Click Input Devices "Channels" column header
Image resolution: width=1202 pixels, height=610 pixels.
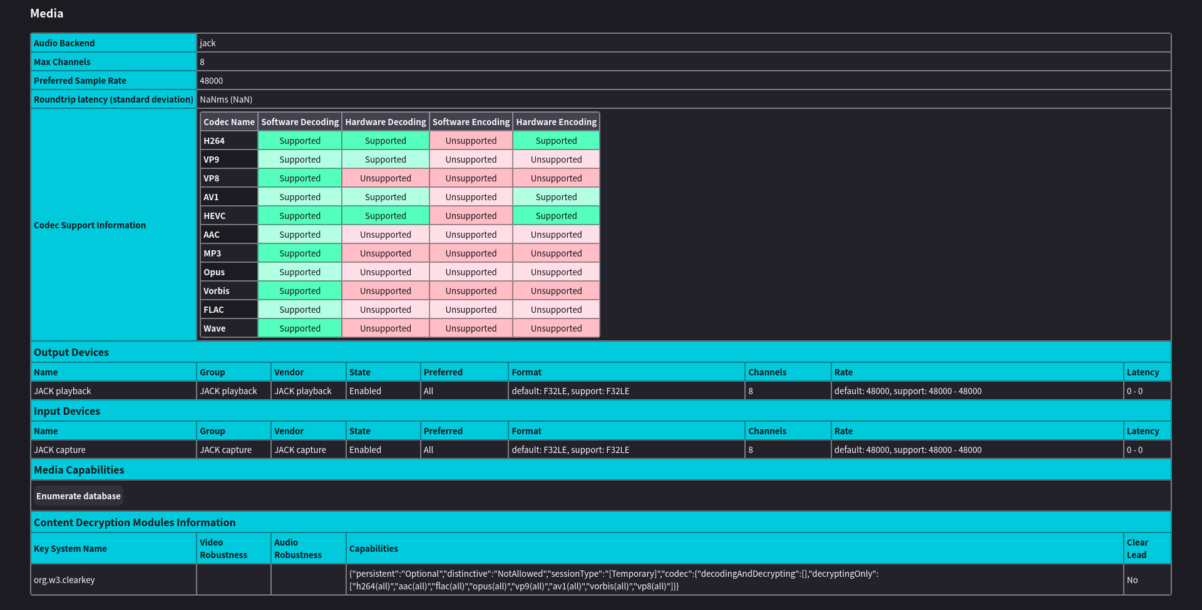click(x=788, y=431)
